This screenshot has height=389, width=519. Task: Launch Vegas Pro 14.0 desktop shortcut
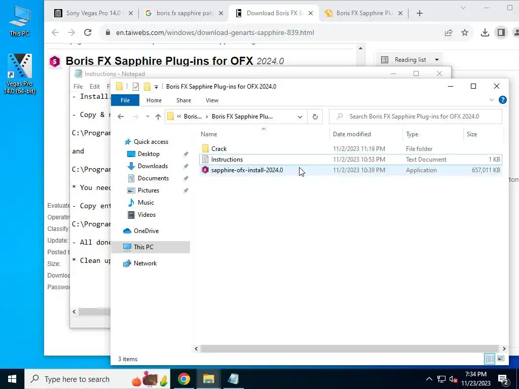click(20, 73)
